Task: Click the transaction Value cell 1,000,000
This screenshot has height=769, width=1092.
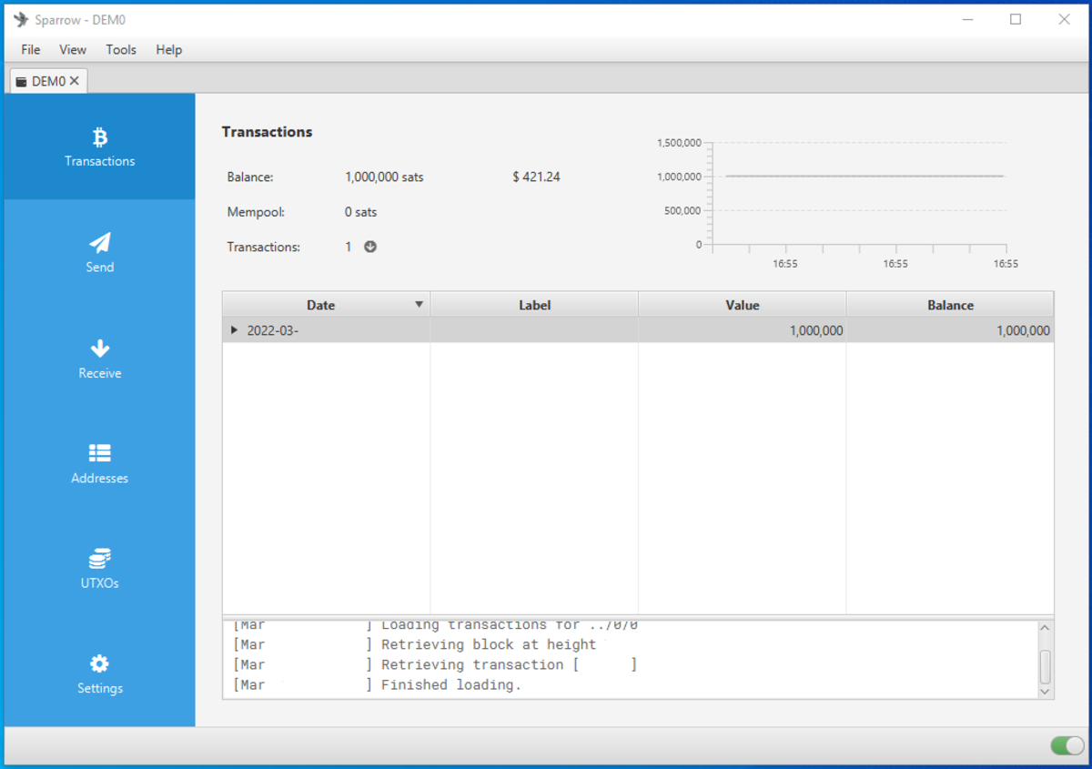Action: (743, 330)
